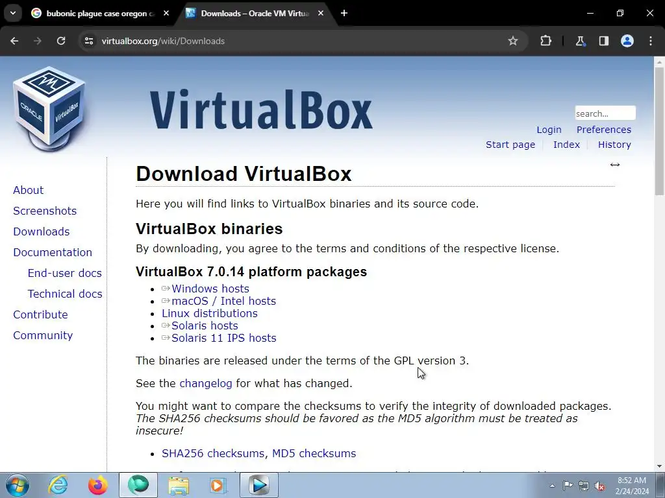The image size is (665, 498).
Task: Go to the Start page link
Action: (x=510, y=145)
